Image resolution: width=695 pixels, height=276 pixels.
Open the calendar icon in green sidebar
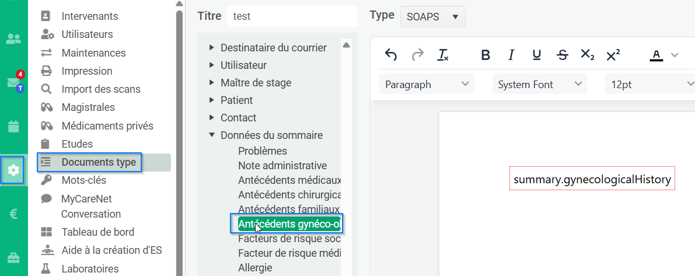click(14, 126)
